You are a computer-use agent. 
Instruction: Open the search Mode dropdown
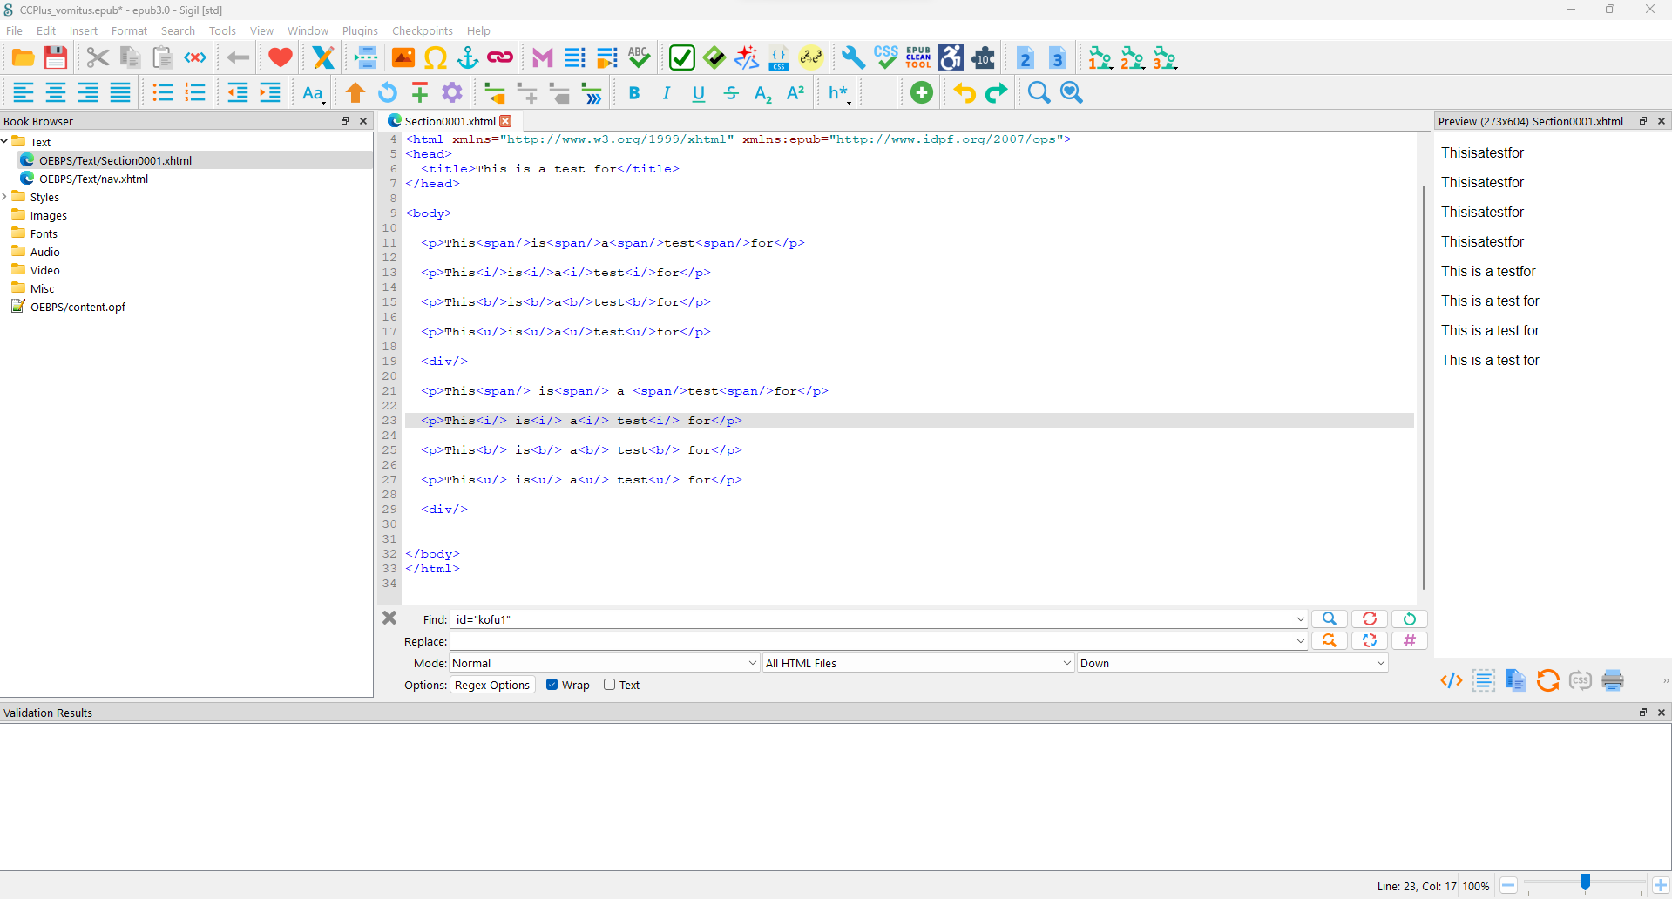tap(604, 663)
